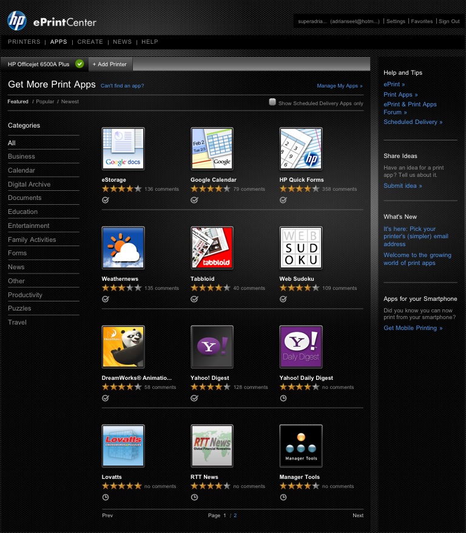Click eStorage star rating
The width and height of the screenshot is (466, 533).
coord(122,188)
